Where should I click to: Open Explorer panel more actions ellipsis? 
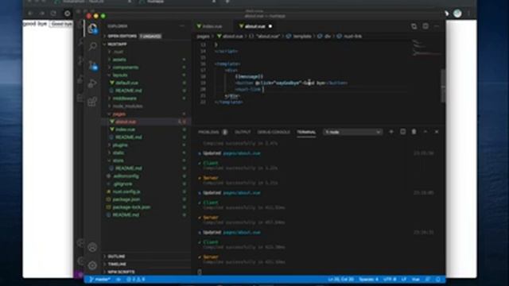click(182, 26)
